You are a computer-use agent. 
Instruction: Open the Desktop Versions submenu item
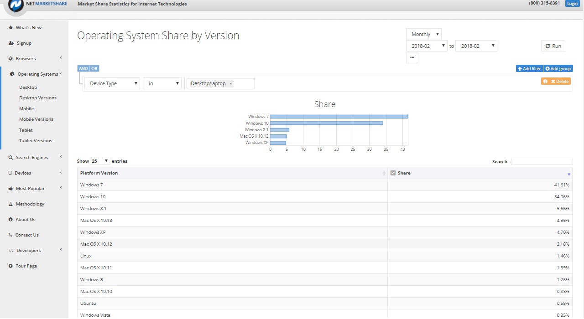tap(38, 98)
